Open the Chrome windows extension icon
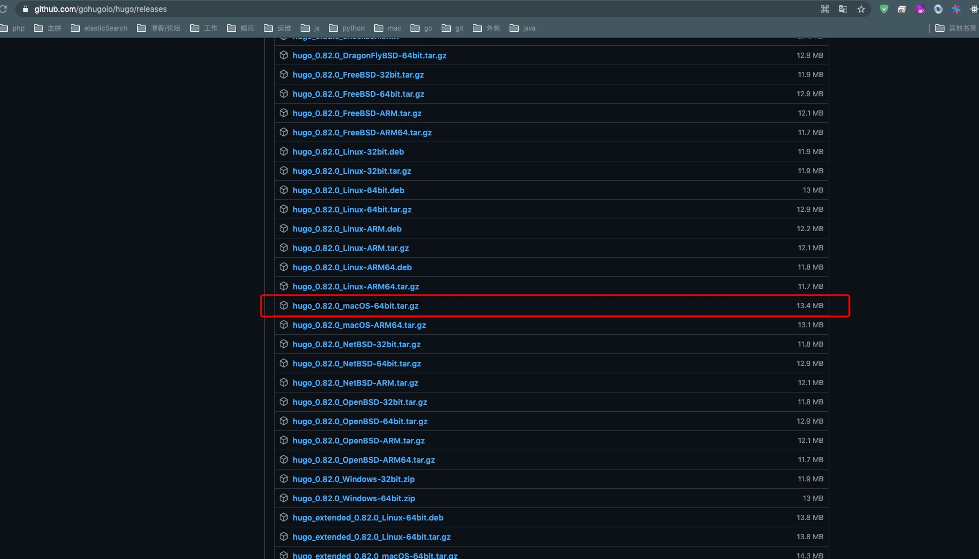 click(x=902, y=9)
